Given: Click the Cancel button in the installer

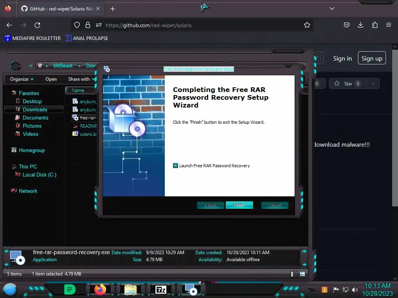Looking at the screenshot, I should 274,205.
